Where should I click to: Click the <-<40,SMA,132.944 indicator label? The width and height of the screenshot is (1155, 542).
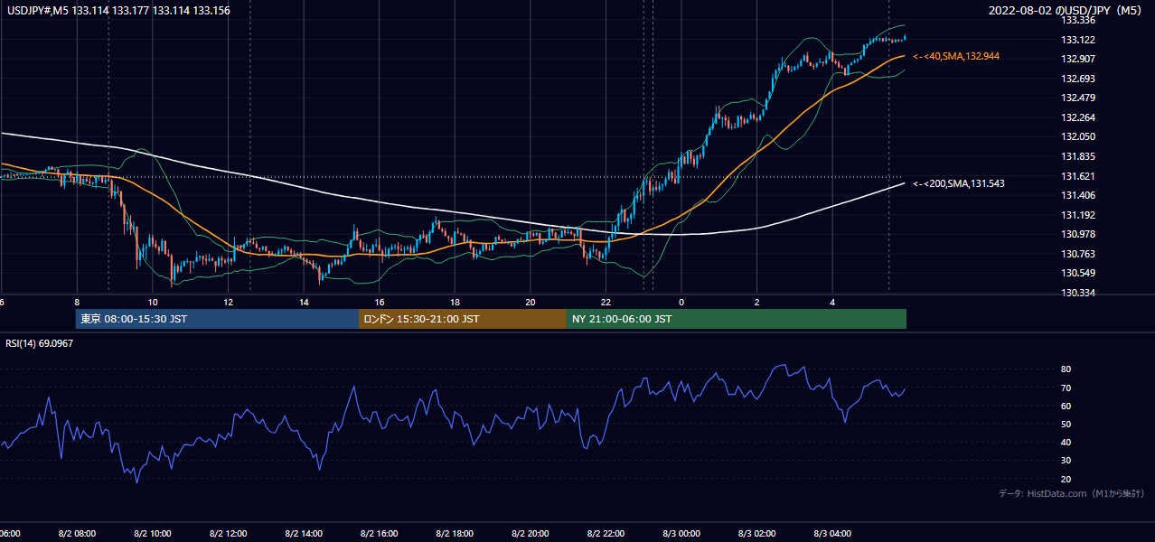point(955,56)
